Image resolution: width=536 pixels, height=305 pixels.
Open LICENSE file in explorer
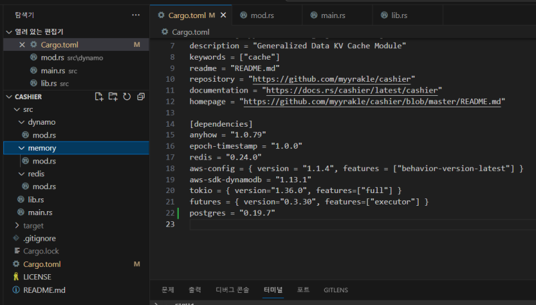coord(37,277)
